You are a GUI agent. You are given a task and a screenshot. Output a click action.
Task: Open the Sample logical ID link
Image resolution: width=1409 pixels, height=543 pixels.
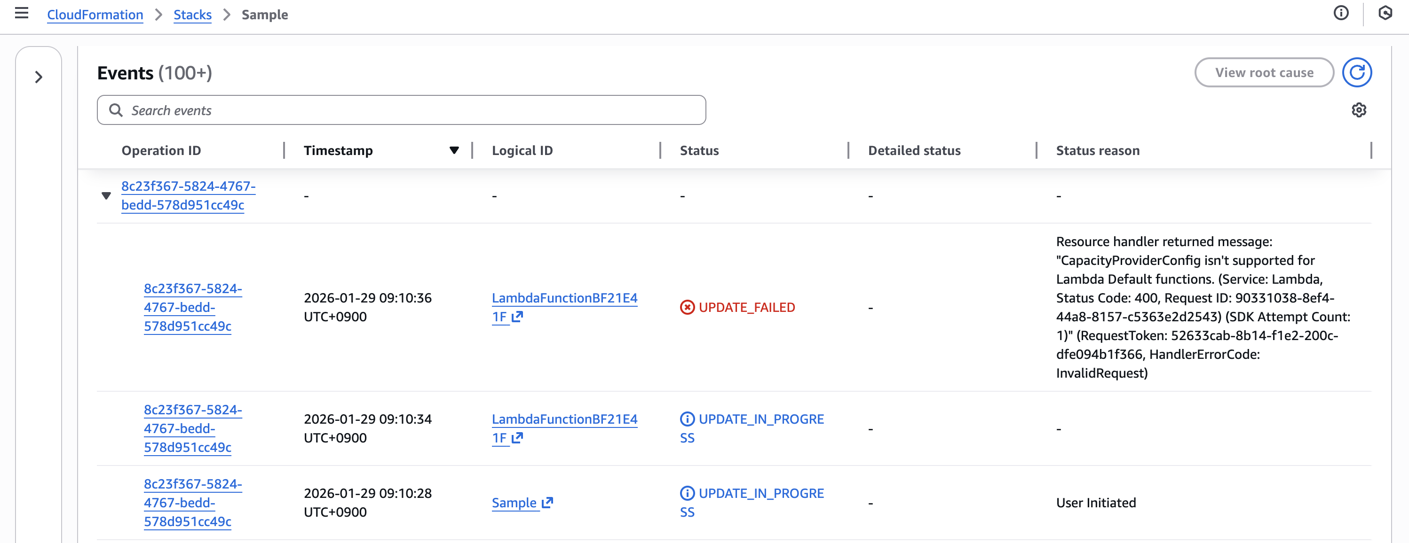(x=514, y=503)
